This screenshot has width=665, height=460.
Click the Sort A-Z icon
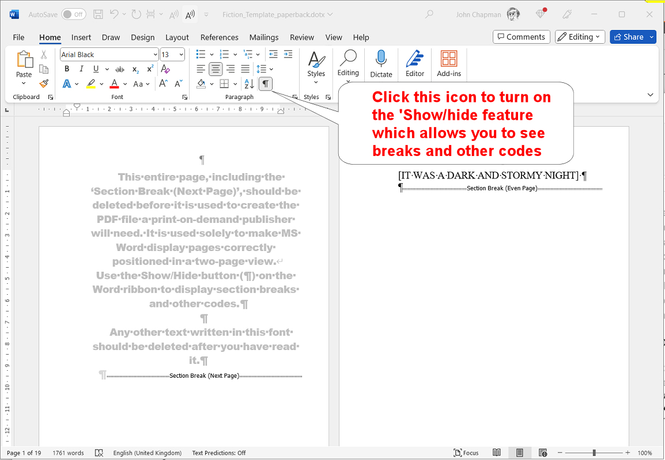[248, 84]
